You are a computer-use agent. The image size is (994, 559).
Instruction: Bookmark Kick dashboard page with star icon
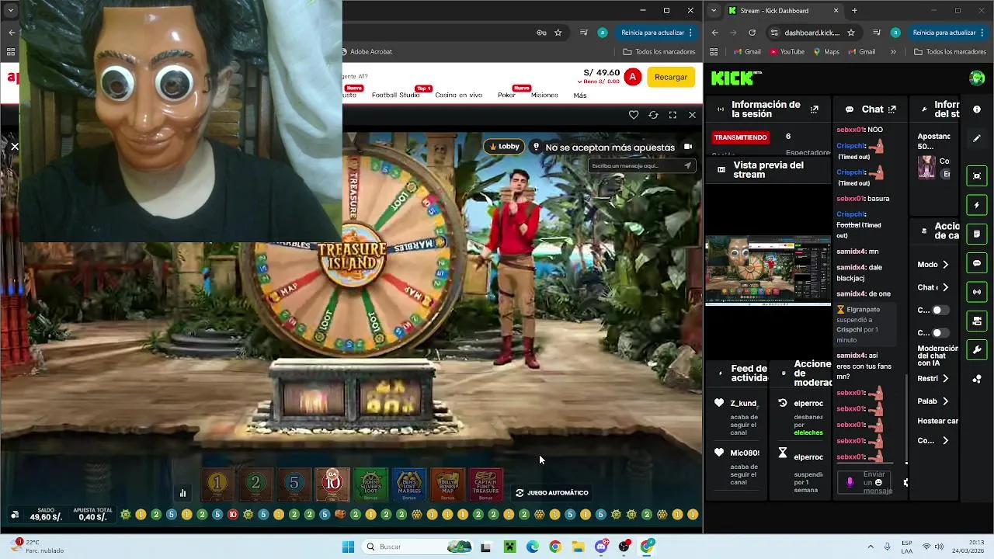(x=851, y=33)
